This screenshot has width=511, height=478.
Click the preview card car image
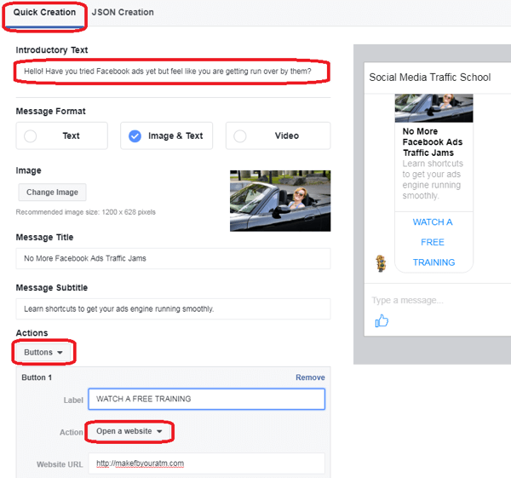[x=433, y=108]
